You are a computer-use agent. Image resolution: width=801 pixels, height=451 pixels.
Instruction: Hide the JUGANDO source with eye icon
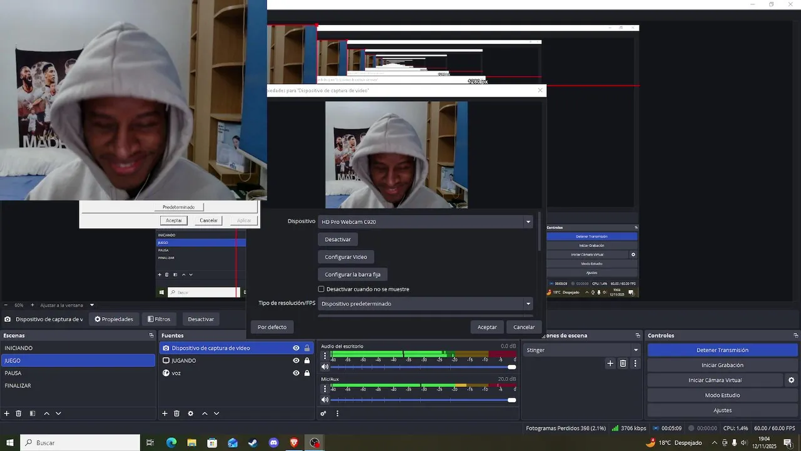tap(296, 361)
